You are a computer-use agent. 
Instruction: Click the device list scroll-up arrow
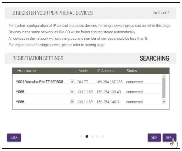click(164, 76)
